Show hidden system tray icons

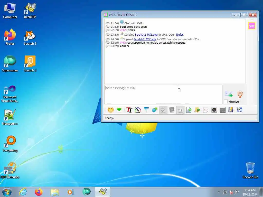coord(218,192)
